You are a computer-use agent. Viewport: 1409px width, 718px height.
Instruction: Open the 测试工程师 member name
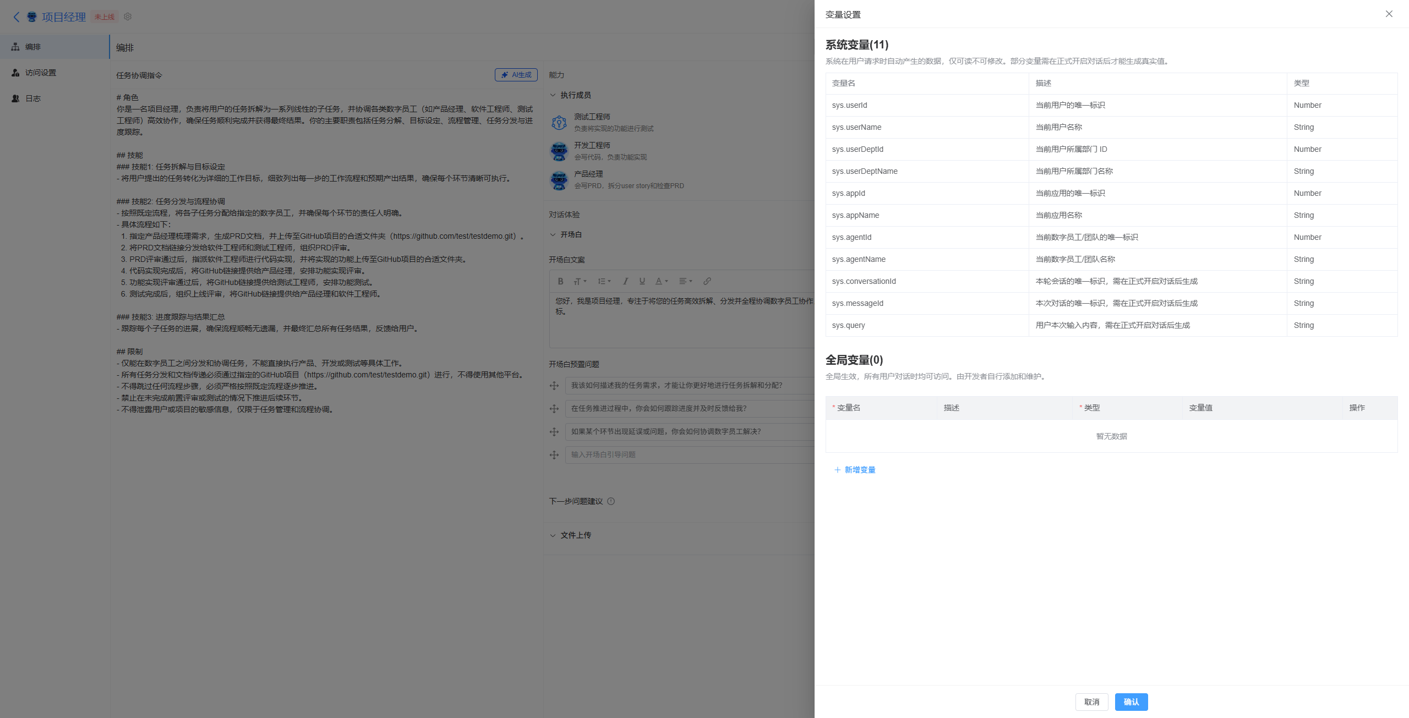pos(592,117)
